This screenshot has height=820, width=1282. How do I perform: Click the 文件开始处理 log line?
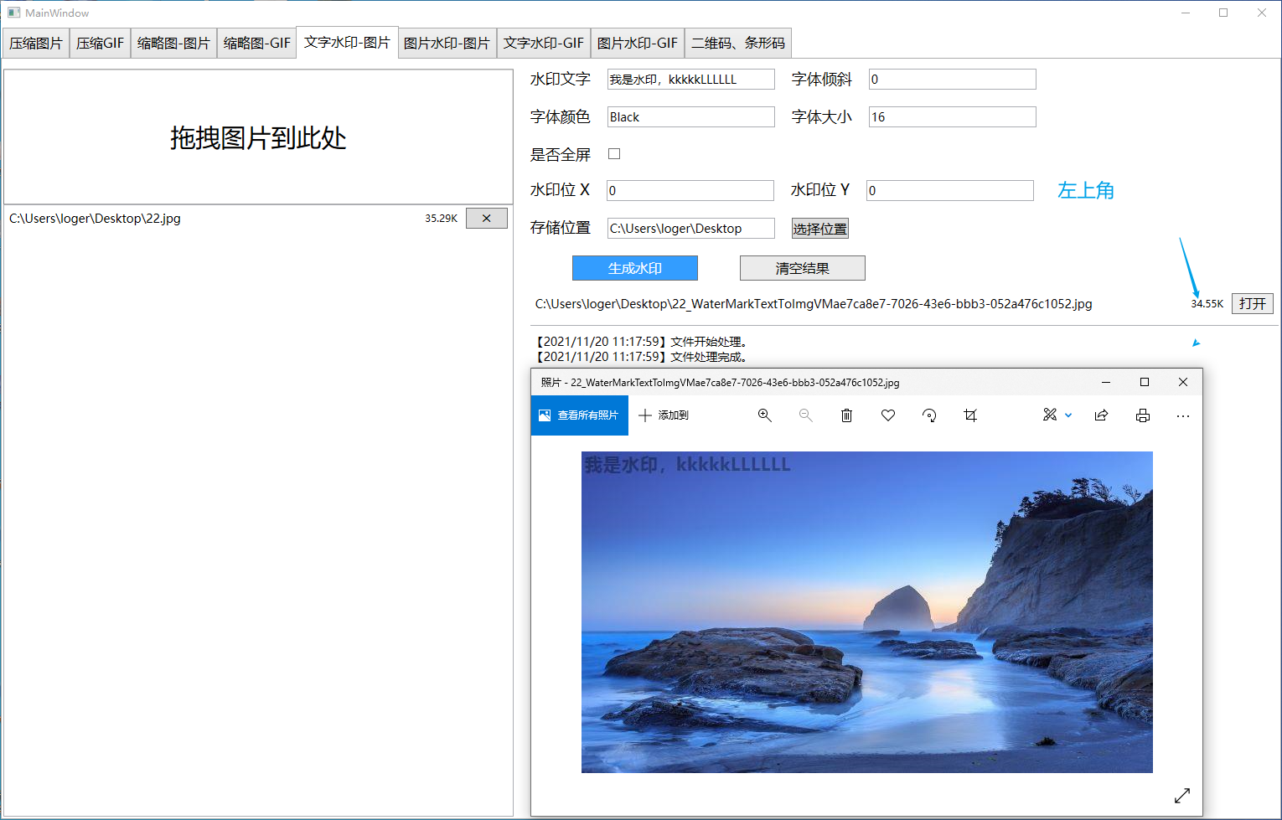641,342
